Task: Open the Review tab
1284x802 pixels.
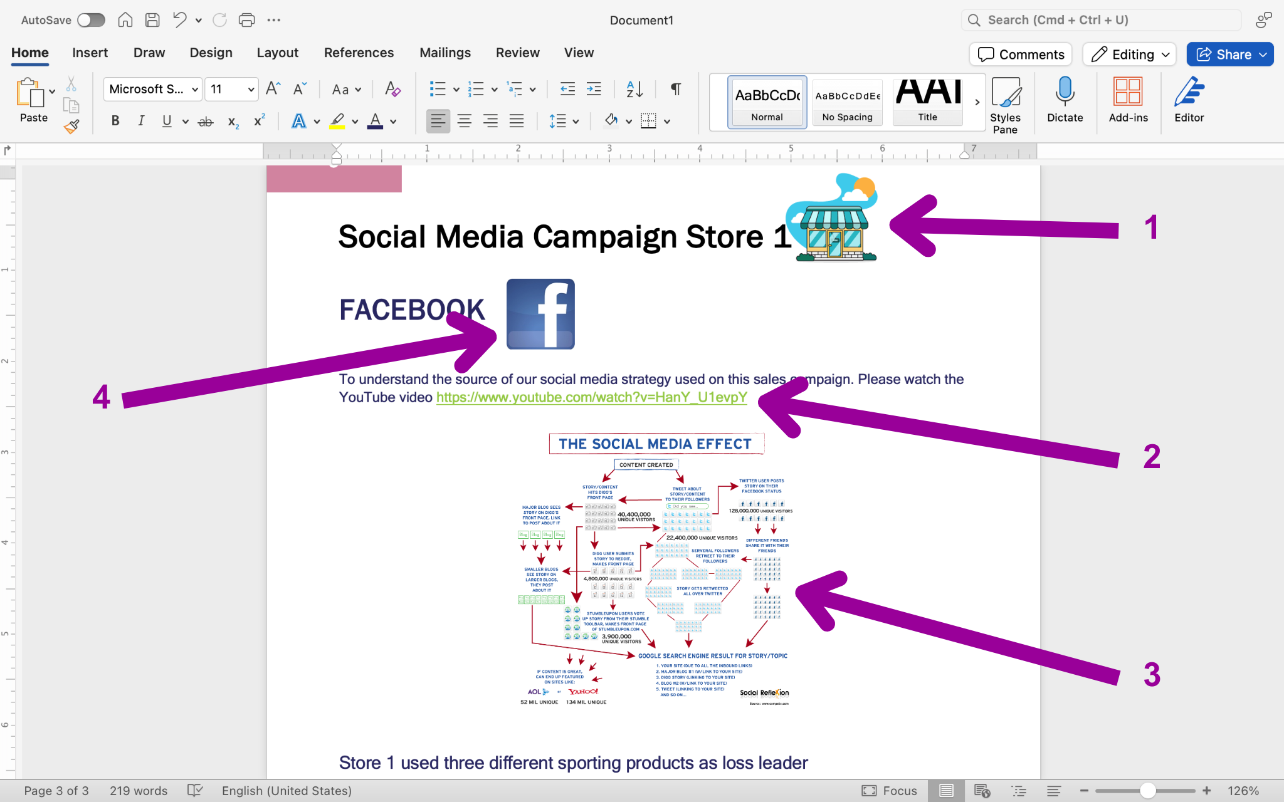Action: 517,53
